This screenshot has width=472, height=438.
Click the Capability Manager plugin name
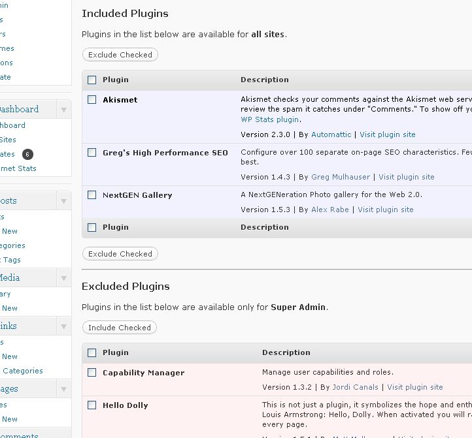pos(143,373)
